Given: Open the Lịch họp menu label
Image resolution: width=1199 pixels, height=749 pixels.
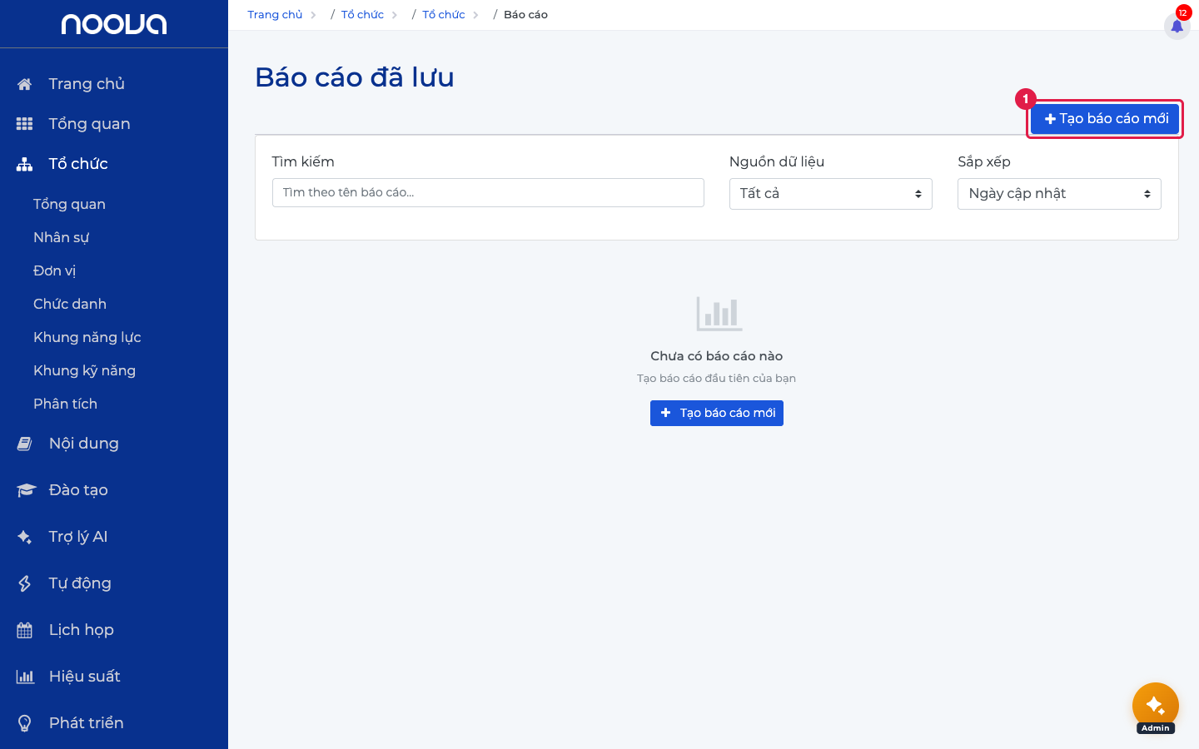Looking at the screenshot, I should pos(82,630).
